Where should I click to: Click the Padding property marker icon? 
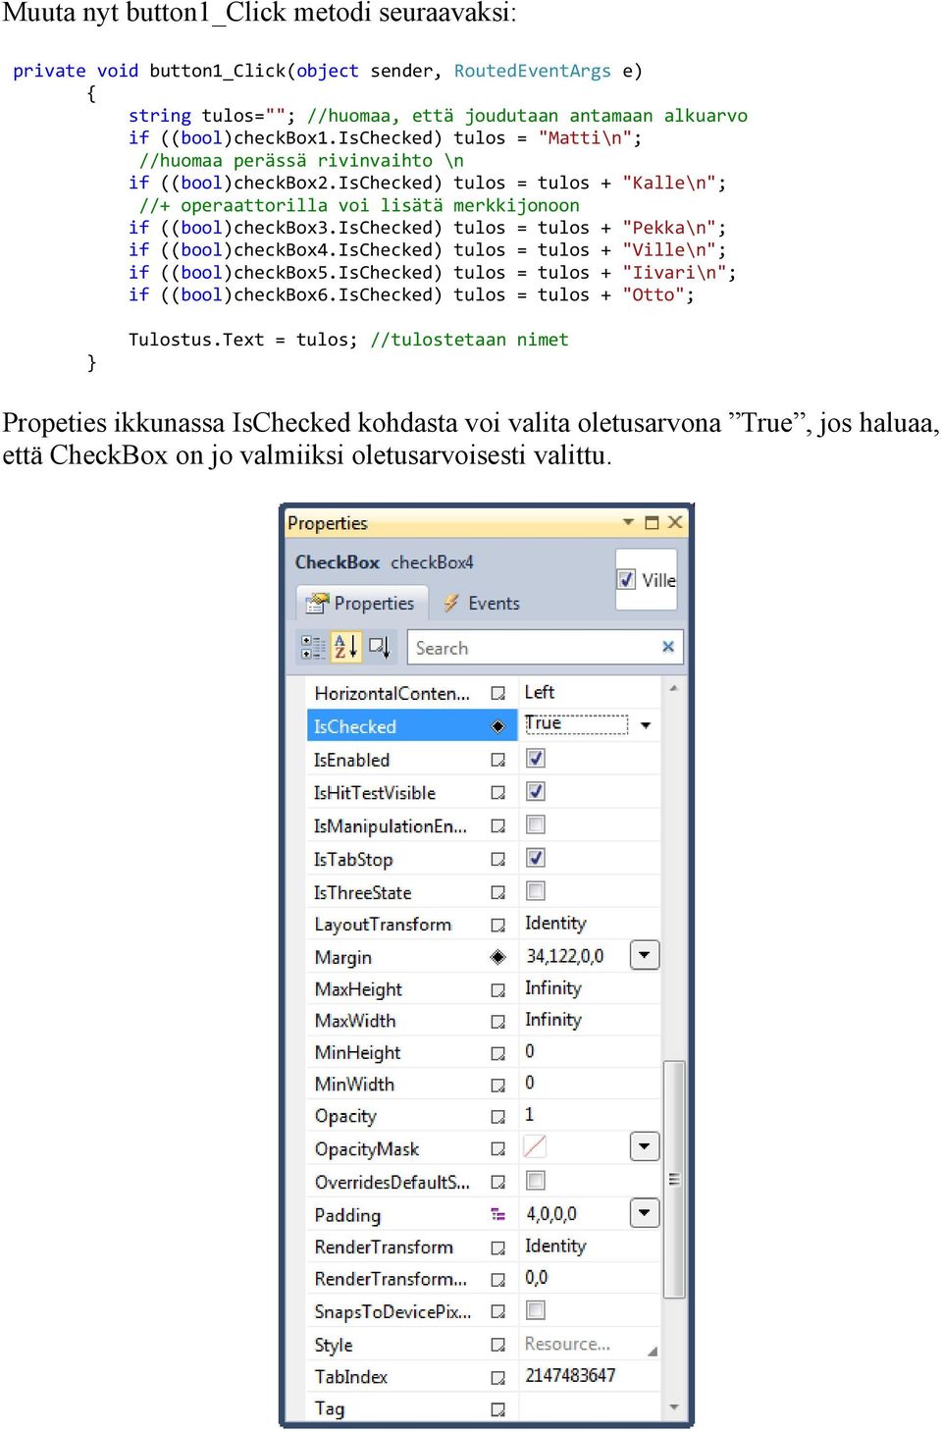click(497, 1215)
